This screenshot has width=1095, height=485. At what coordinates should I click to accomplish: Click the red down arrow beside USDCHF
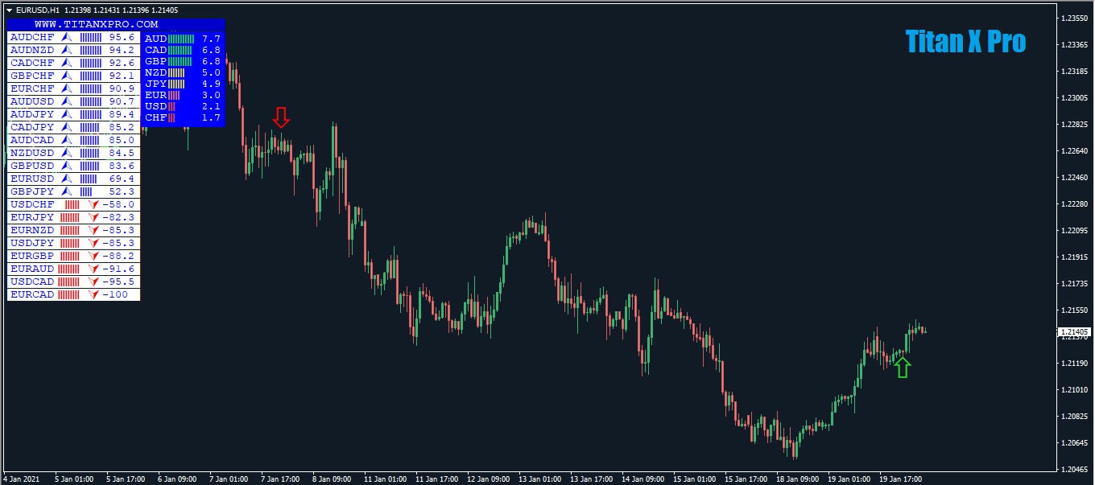pyautogui.click(x=95, y=204)
